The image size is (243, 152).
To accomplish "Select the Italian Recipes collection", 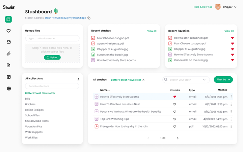I will (x=34, y=110).
